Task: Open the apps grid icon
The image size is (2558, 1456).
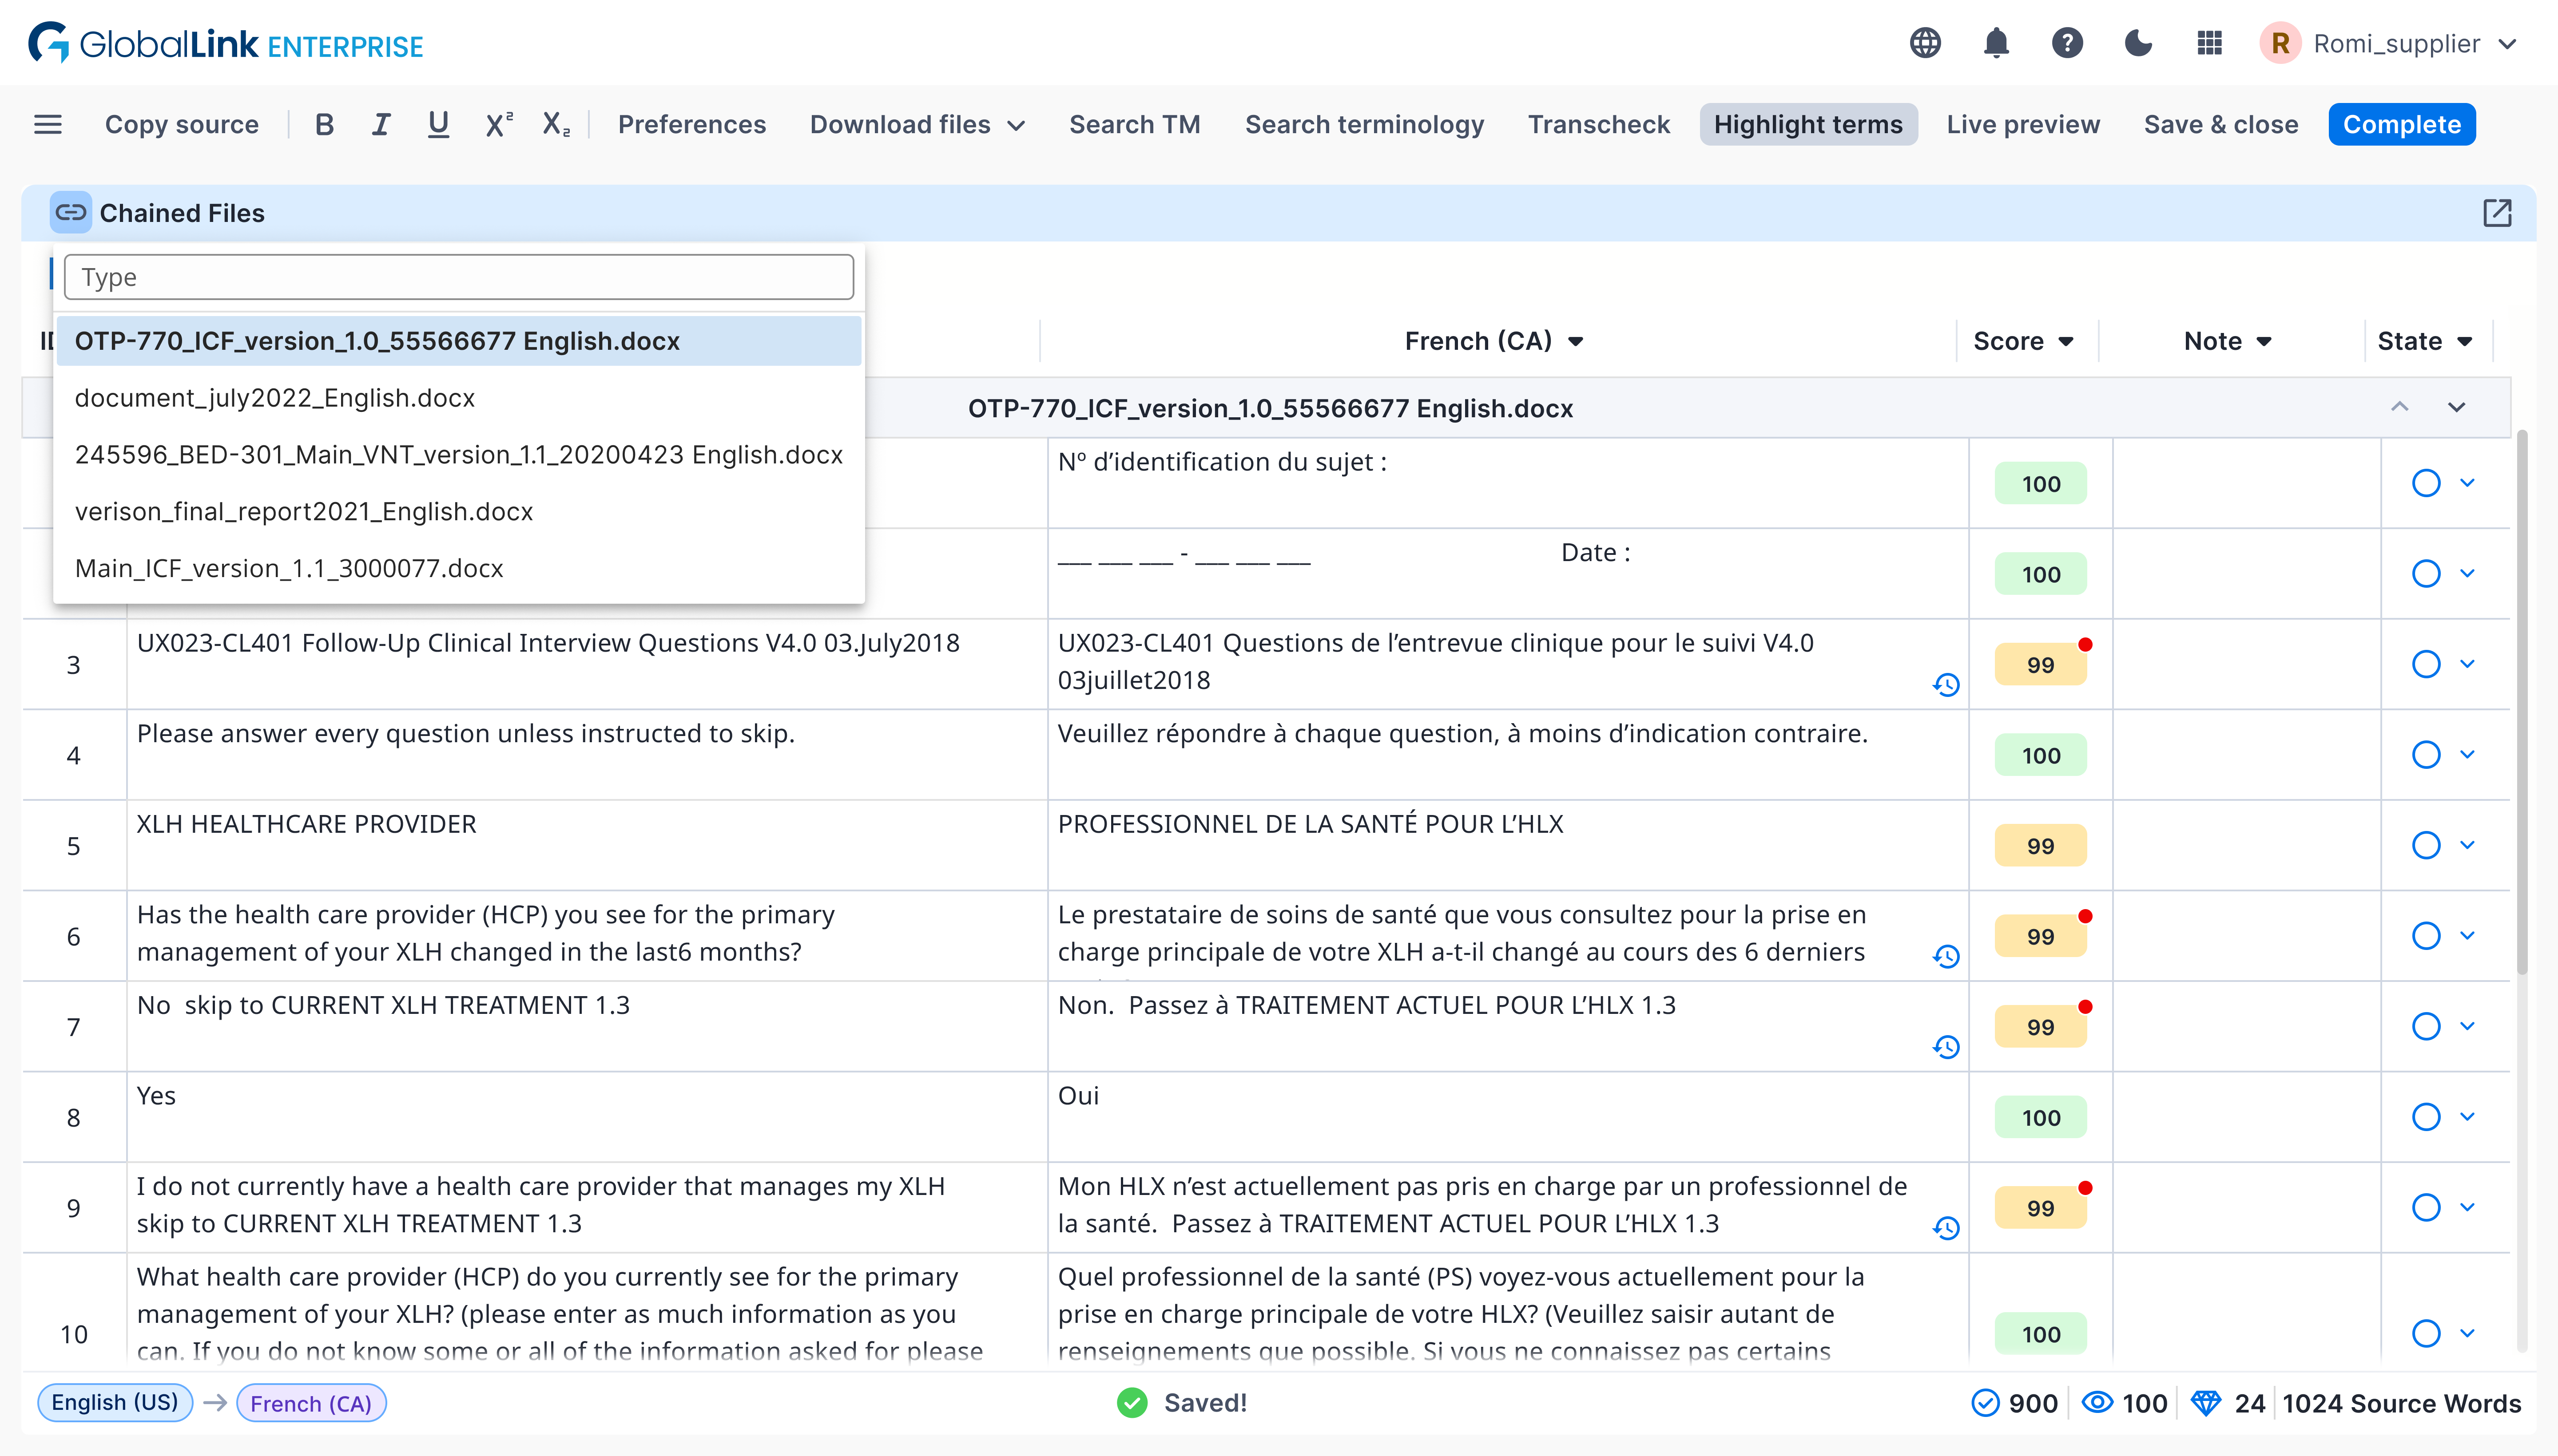Action: click(2209, 44)
